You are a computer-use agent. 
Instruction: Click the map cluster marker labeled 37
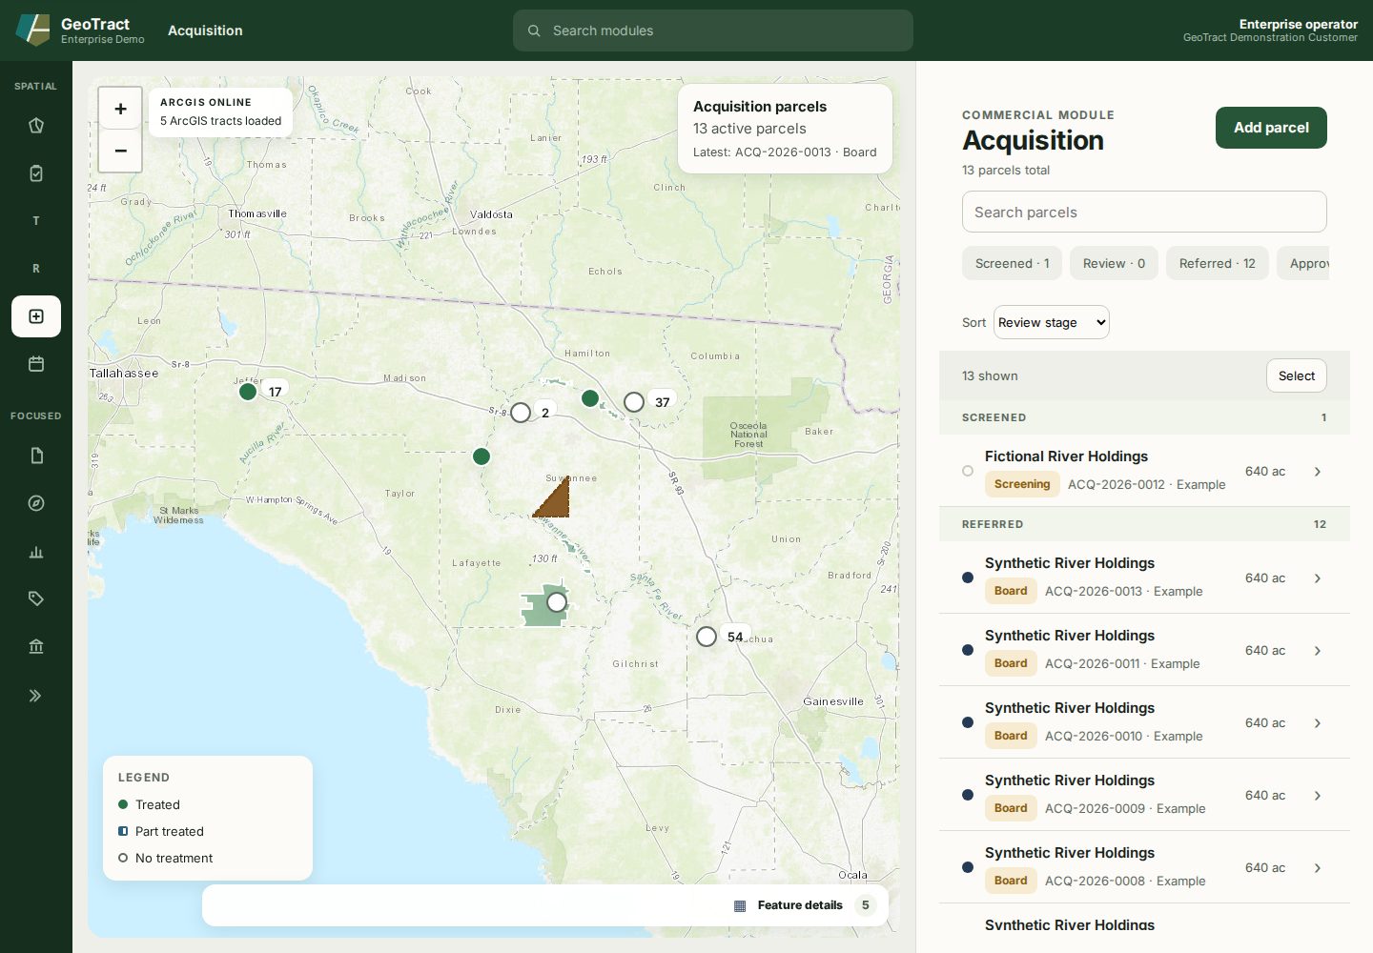coord(634,402)
